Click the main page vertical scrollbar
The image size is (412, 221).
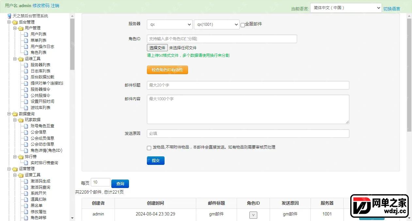pos(409,75)
